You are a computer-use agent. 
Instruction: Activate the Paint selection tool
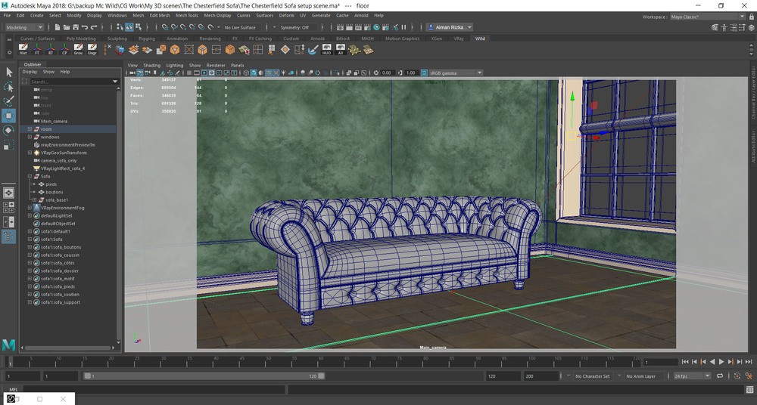coord(8,101)
